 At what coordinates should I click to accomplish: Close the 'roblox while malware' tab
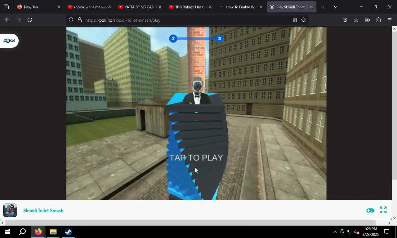[109, 7]
